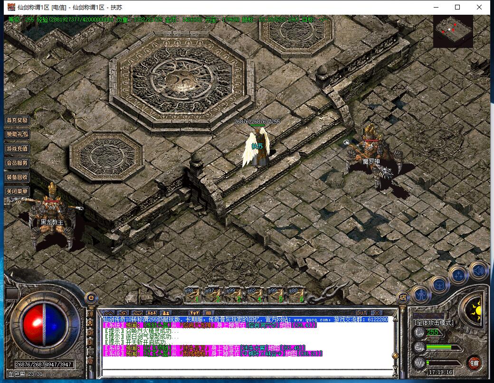Click the OUT logout button
Image resolution: width=494 pixels, height=383 pixels.
pyautogui.click(x=361, y=313)
